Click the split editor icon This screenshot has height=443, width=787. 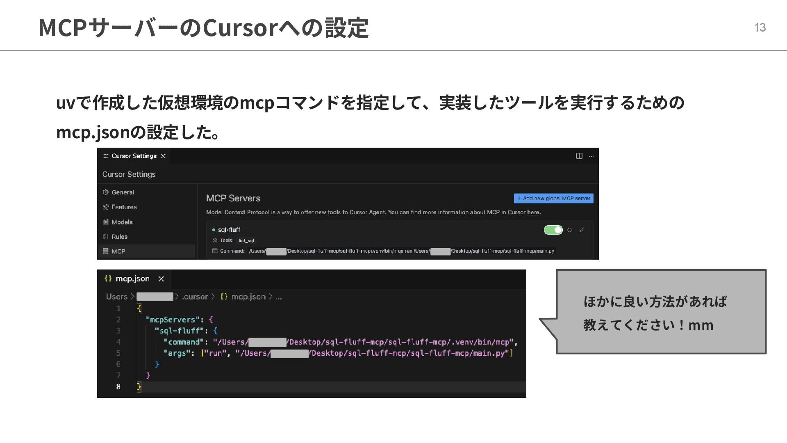(x=579, y=156)
